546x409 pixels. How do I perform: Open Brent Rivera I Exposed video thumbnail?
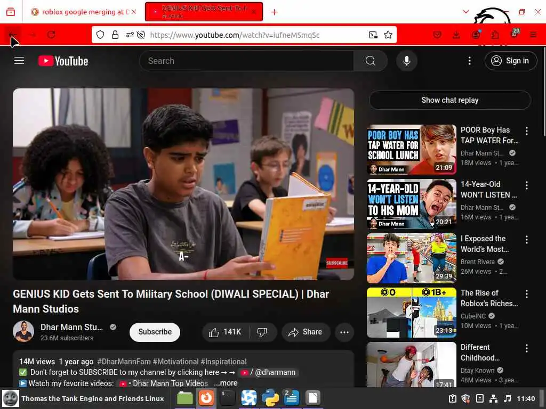tap(411, 258)
